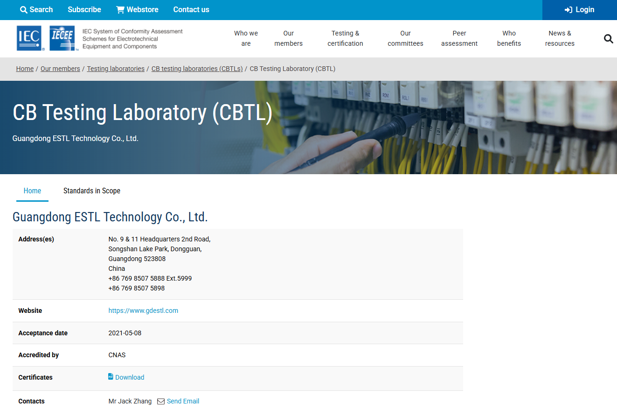Screen dimensions: 617x417
Task: Click the envelope icon beside Send Email
Action: [x=161, y=402]
